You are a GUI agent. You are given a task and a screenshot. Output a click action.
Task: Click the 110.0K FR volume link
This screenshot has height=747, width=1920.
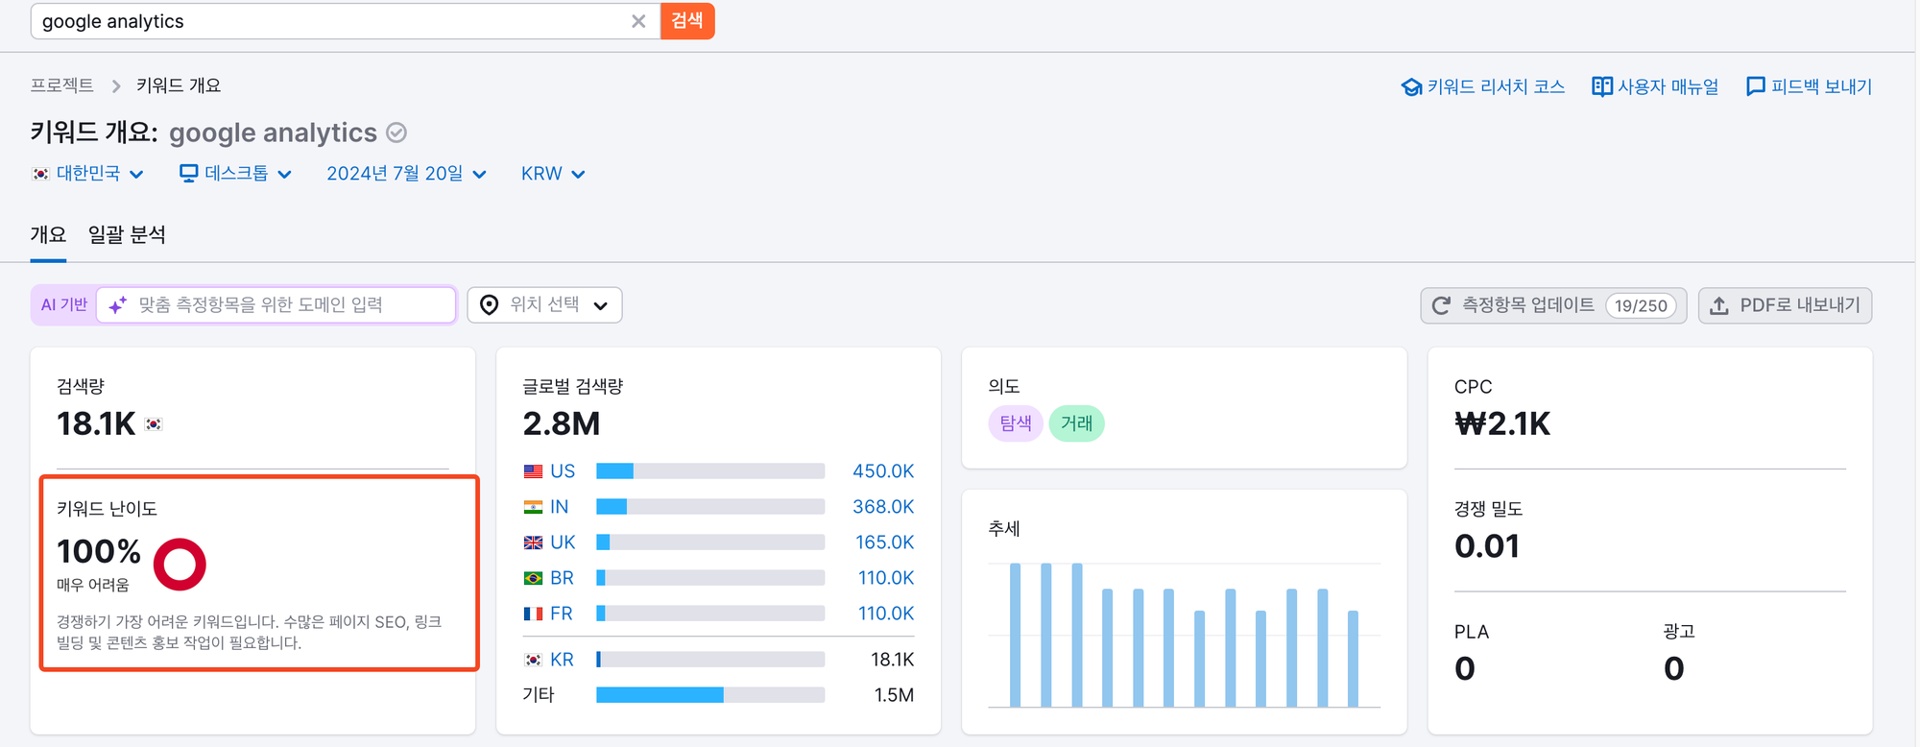(886, 614)
